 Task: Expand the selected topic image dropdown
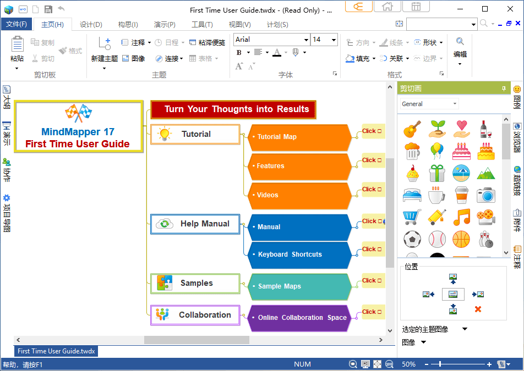coord(465,329)
